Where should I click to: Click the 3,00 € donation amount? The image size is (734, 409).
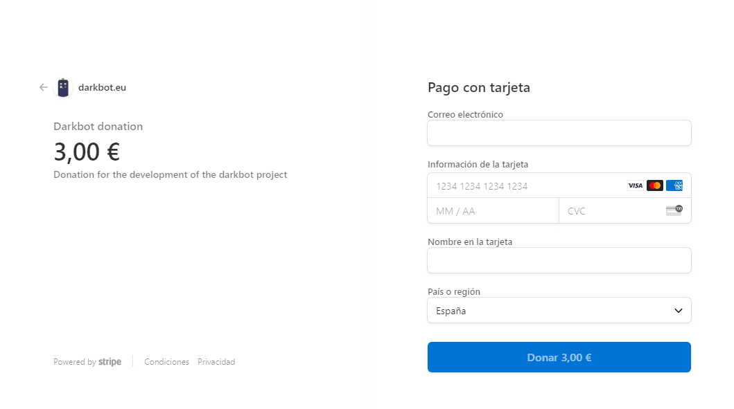point(87,152)
